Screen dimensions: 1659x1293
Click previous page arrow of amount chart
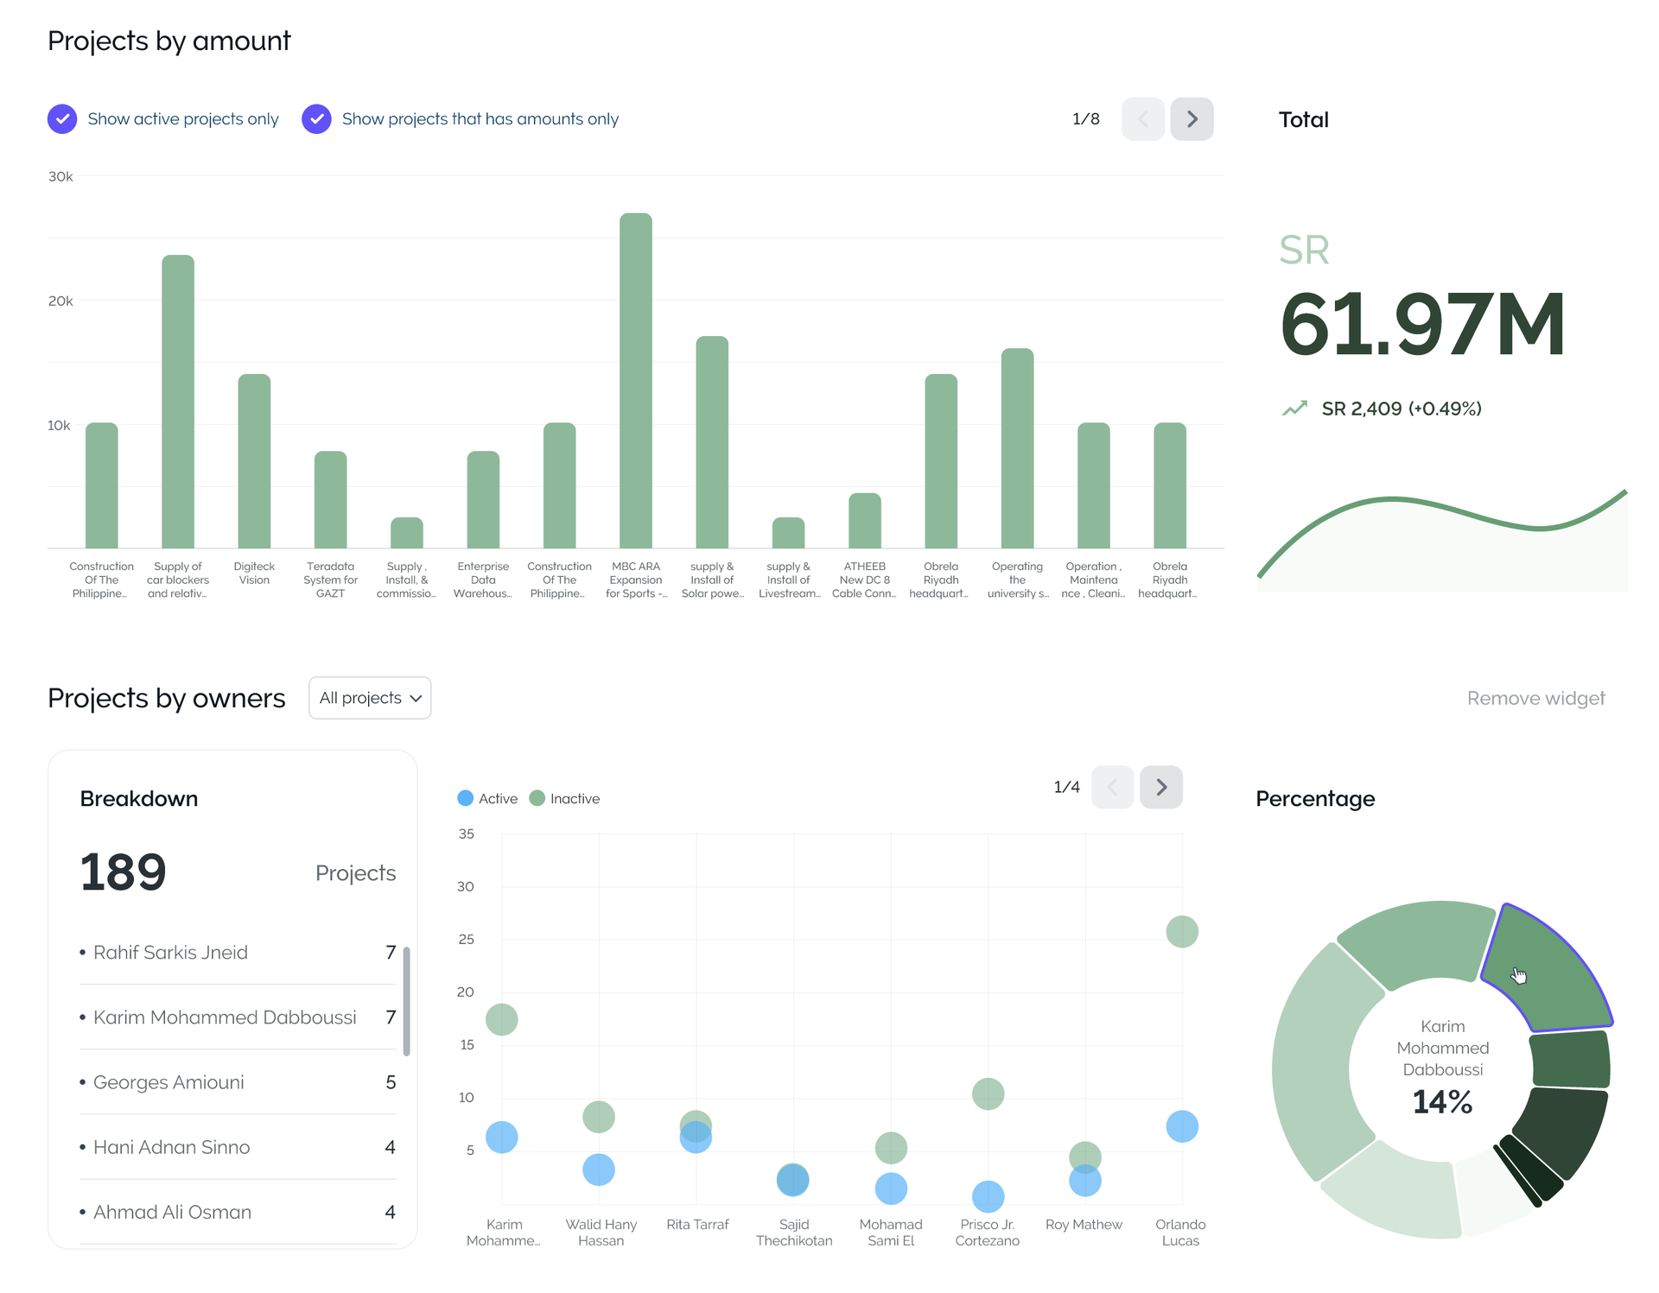[1142, 119]
